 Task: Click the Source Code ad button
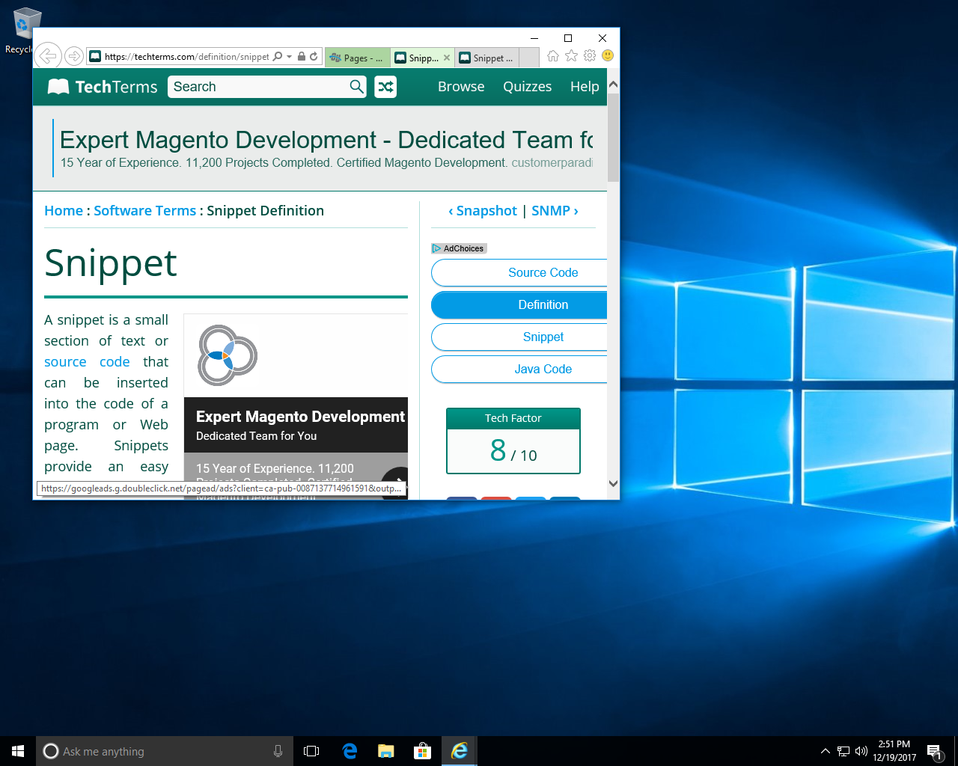(519, 273)
